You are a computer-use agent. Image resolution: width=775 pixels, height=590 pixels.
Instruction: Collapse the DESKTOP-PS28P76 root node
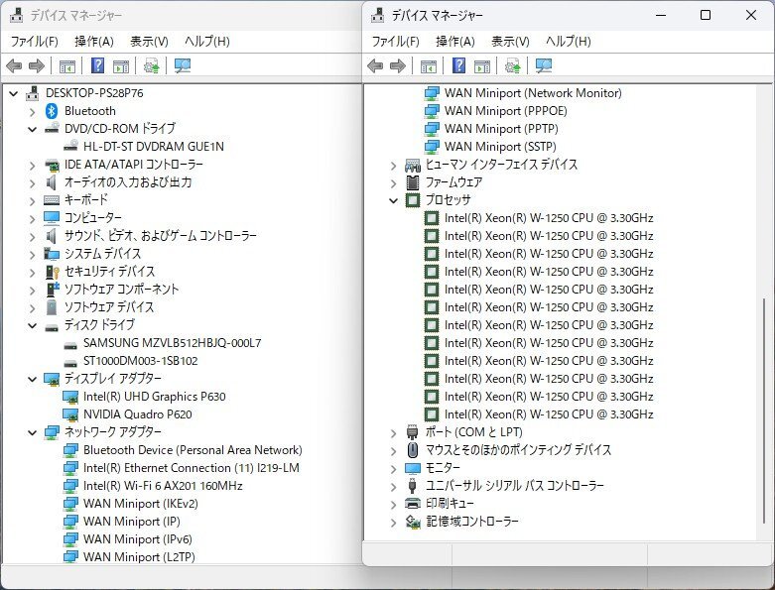pyautogui.click(x=14, y=93)
